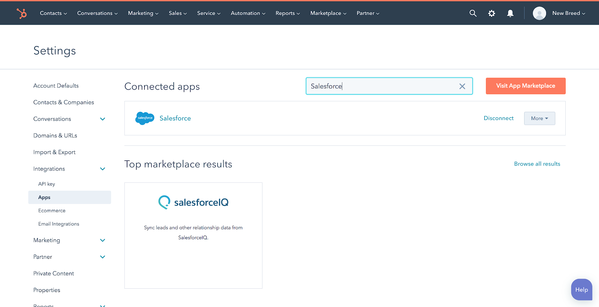Open the Salesforce app name link
Viewport: 599px width, 307px height.
[x=175, y=118]
